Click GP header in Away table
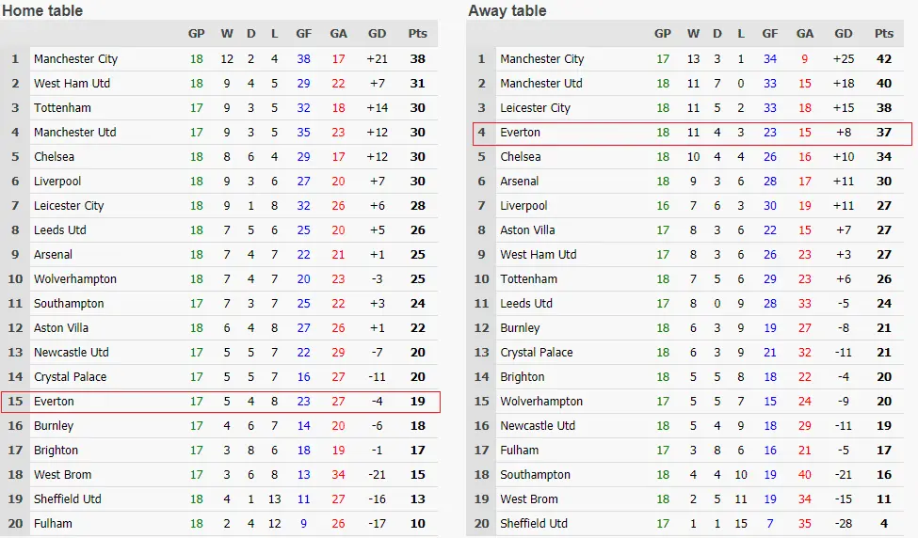The height and width of the screenshot is (538, 918). tap(663, 34)
